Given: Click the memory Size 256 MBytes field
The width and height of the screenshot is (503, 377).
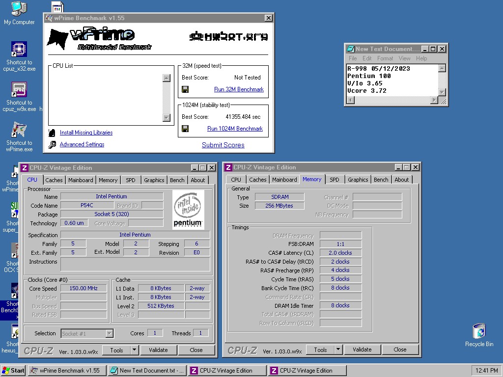Looking at the screenshot, I should click(x=279, y=206).
